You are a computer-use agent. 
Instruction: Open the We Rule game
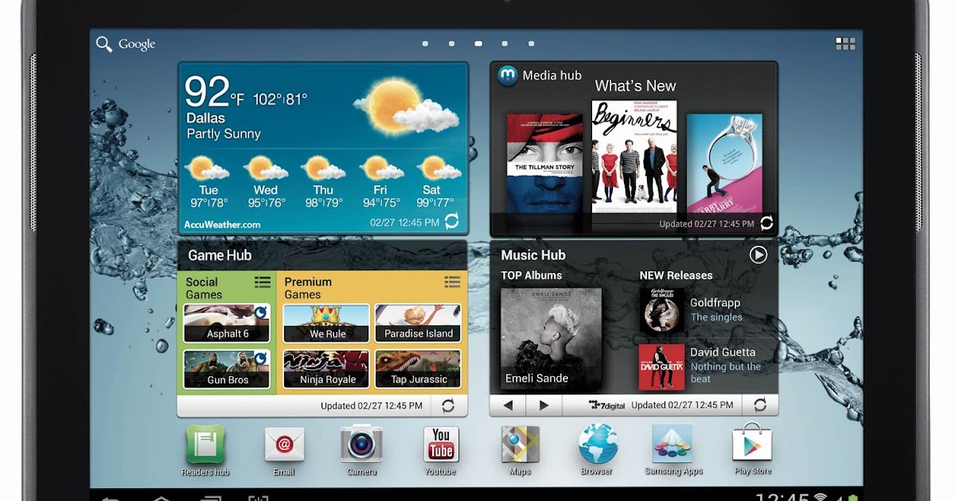coord(326,323)
